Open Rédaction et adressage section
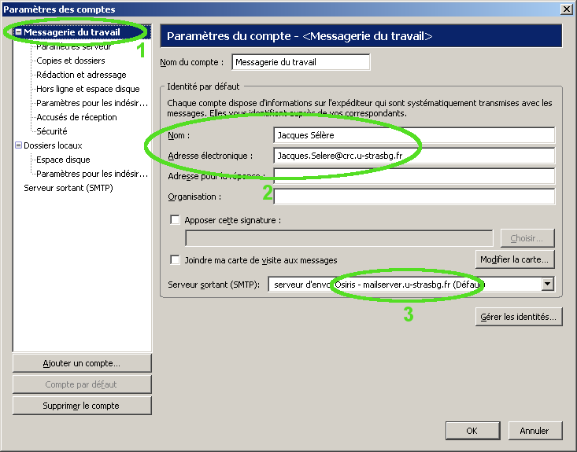577x452 pixels. pyautogui.click(x=81, y=75)
